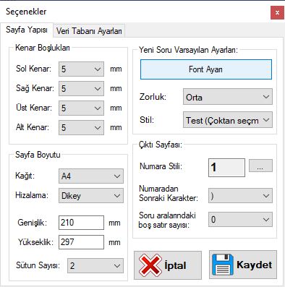This screenshot has height=287, width=285.
Task: Click the ellipsis button beside Numara Stili
Action: [x=260, y=166]
